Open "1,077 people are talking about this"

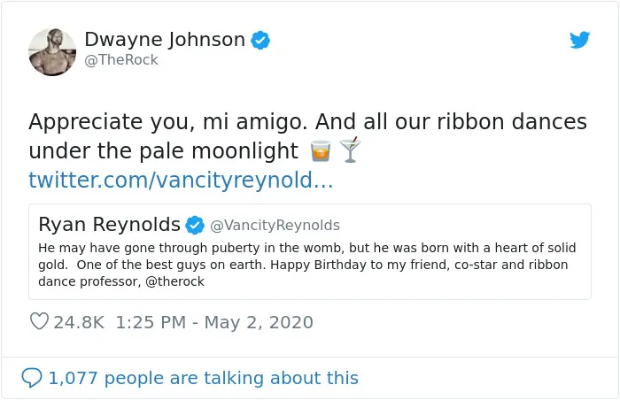click(203, 378)
